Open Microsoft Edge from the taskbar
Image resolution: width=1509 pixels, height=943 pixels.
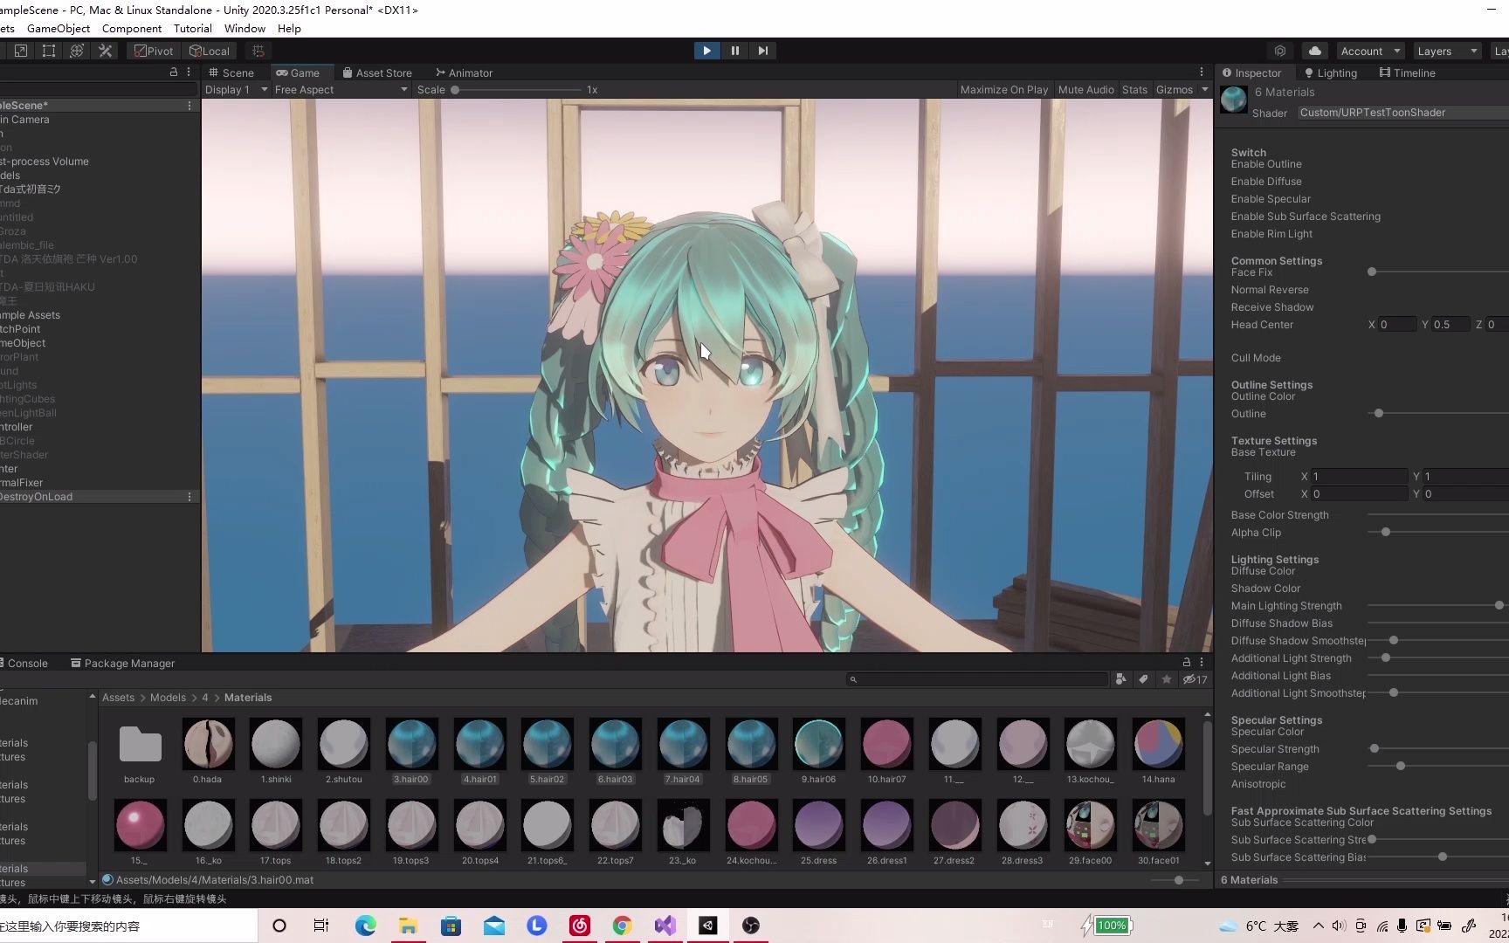pos(366,926)
